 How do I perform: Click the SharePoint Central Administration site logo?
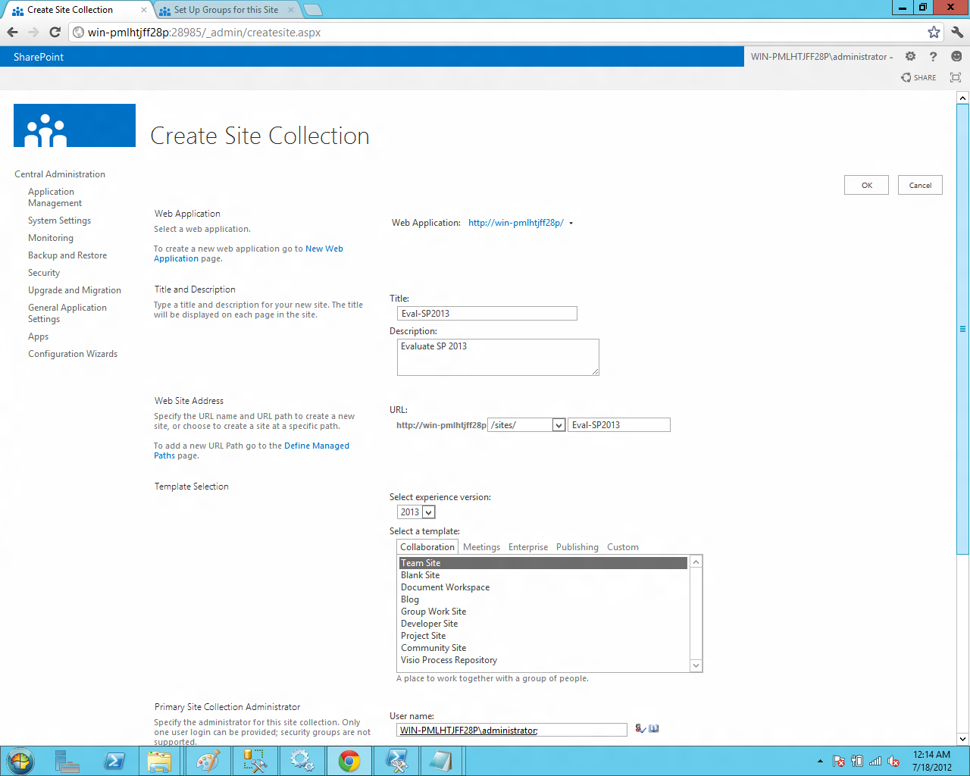pos(74,125)
